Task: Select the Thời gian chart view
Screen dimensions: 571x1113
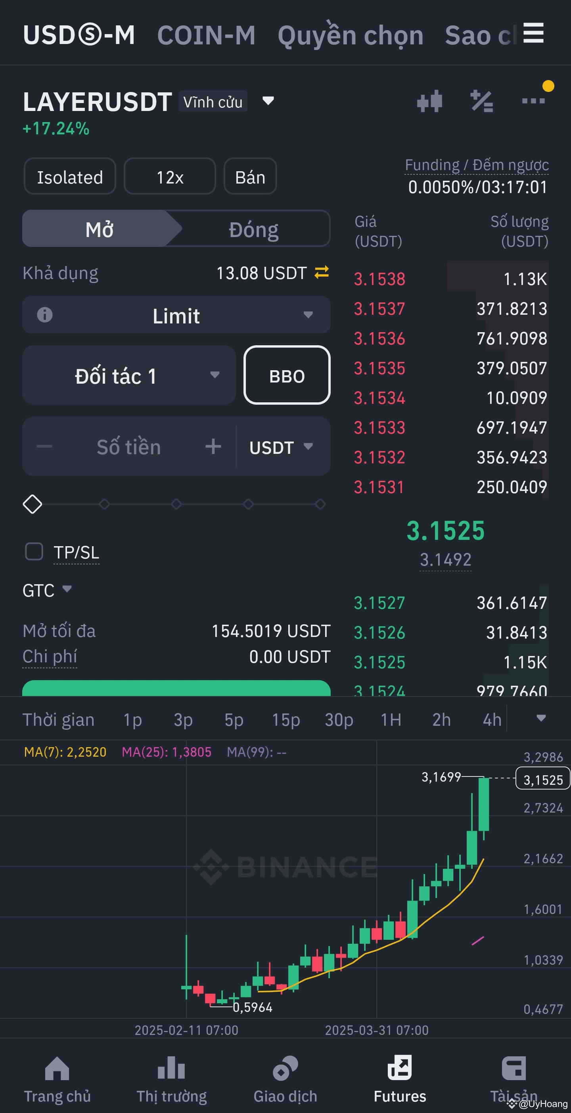Action: (x=58, y=720)
